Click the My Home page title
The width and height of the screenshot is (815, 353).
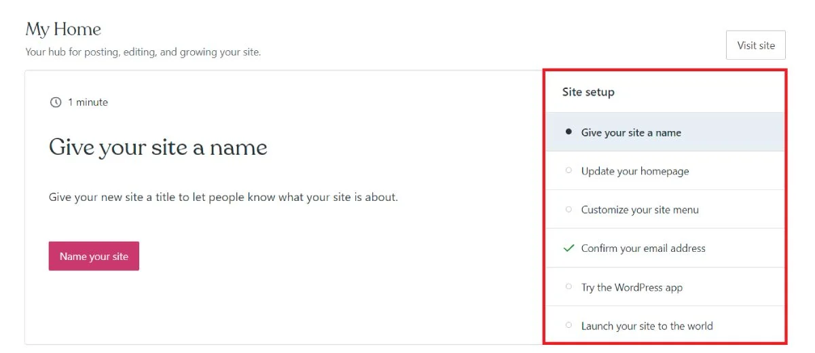click(63, 29)
